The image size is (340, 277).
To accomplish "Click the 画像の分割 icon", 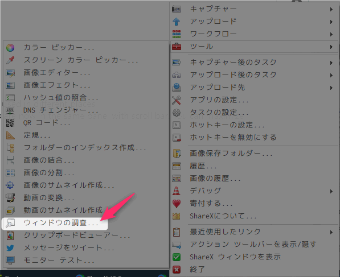I will coord(10,173).
